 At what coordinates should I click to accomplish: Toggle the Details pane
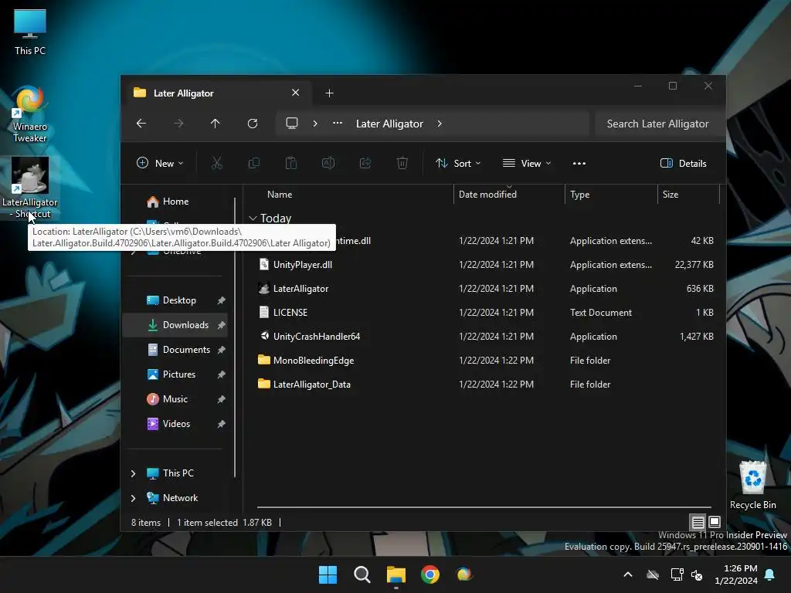[x=684, y=164]
